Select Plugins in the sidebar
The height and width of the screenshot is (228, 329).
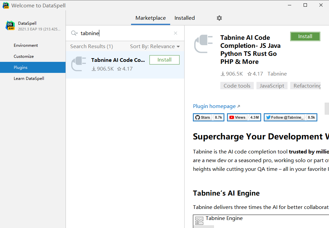pos(33,67)
